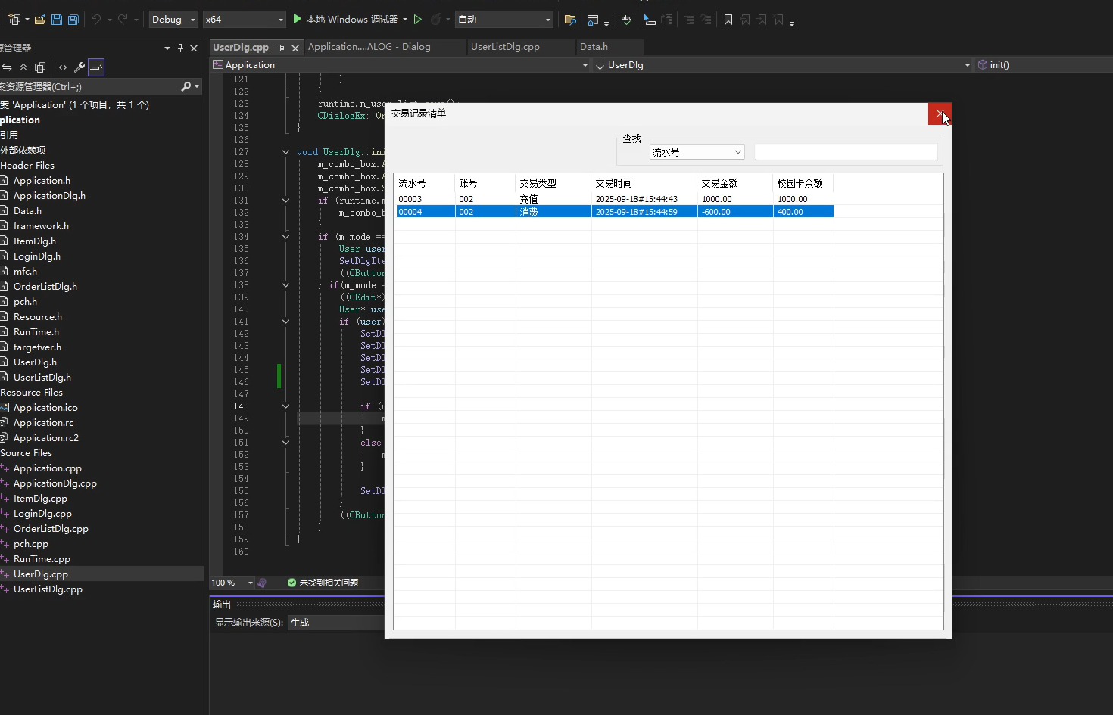Collapse code fold at line 134
The height and width of the screenshot is (715, 1113).
pos(285,237)
